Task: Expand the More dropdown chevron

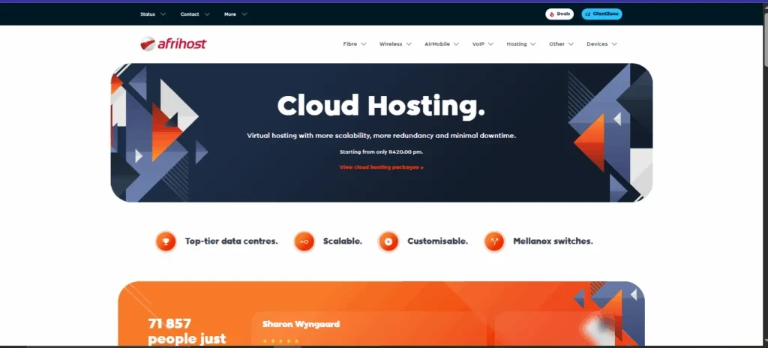Action: pyautogui.click(x=244, y=14)
